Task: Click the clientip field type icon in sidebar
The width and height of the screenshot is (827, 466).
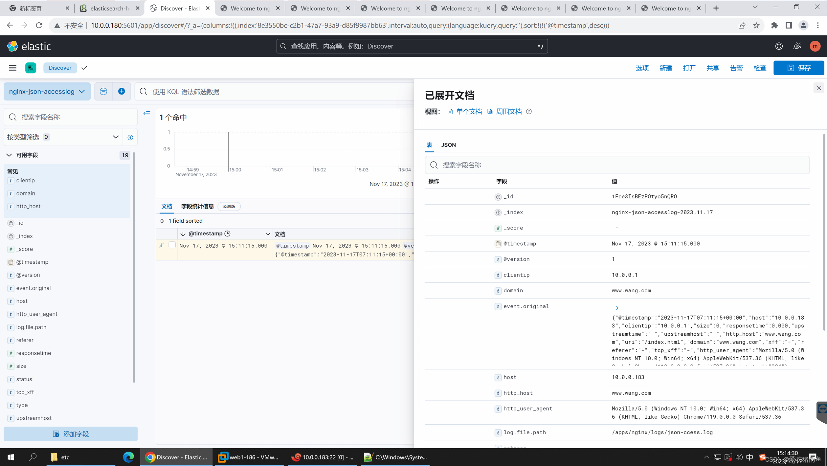Action: pyautogui.click(x=11, y=181)
